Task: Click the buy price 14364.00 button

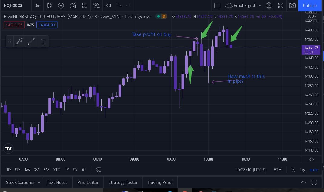Action: [47, 25]
